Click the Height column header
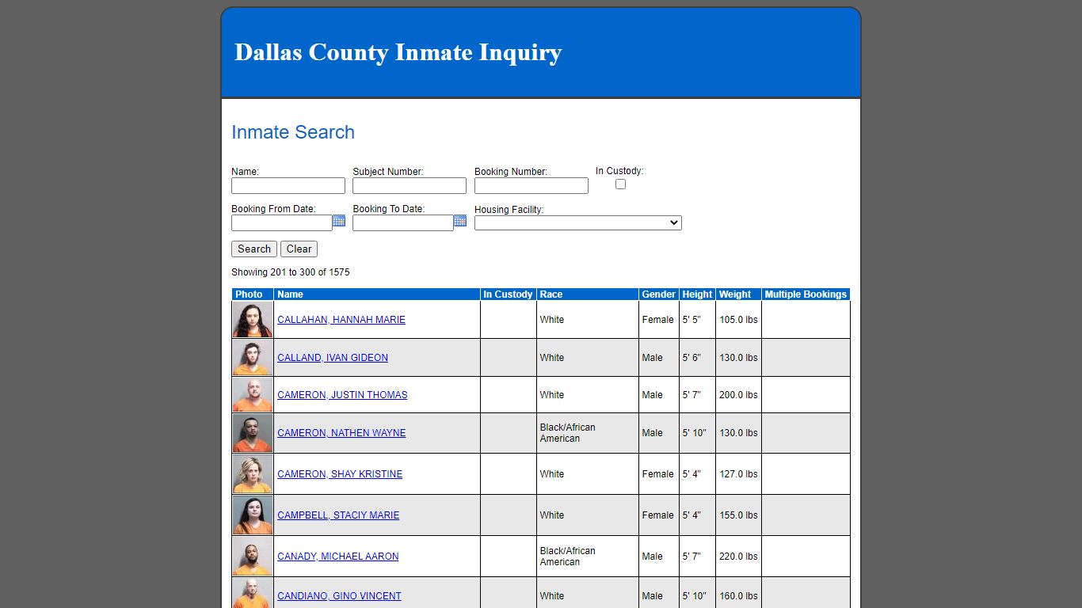Screen dimensions: 1082x608 [697, 294]
